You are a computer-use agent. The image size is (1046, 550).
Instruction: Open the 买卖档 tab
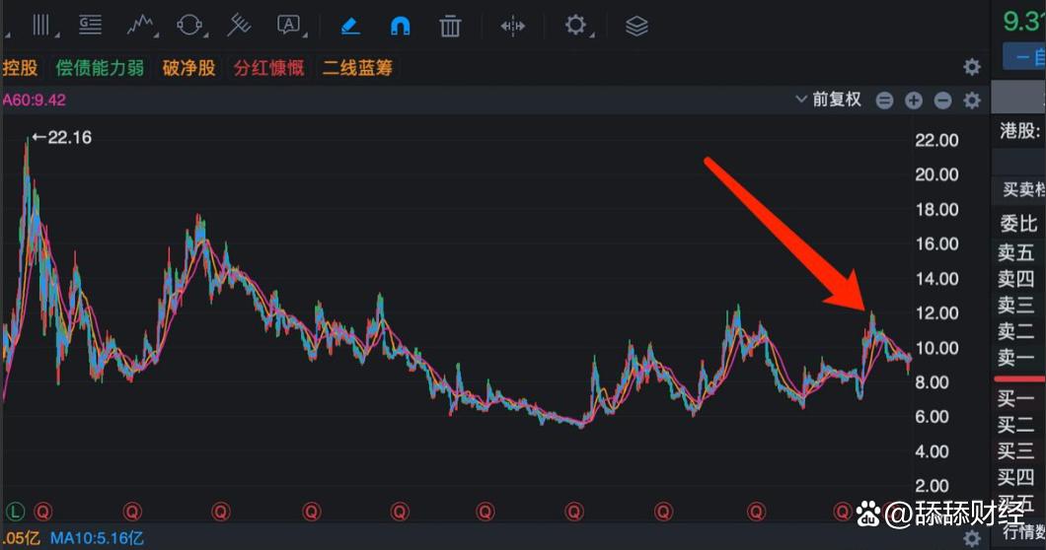(x=1023, y=190)
